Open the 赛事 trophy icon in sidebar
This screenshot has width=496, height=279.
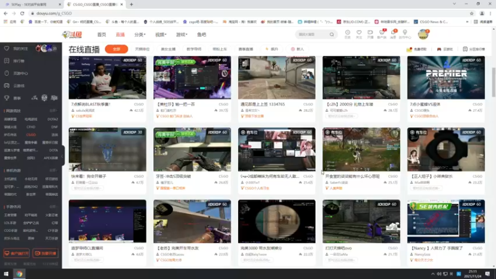7,98
